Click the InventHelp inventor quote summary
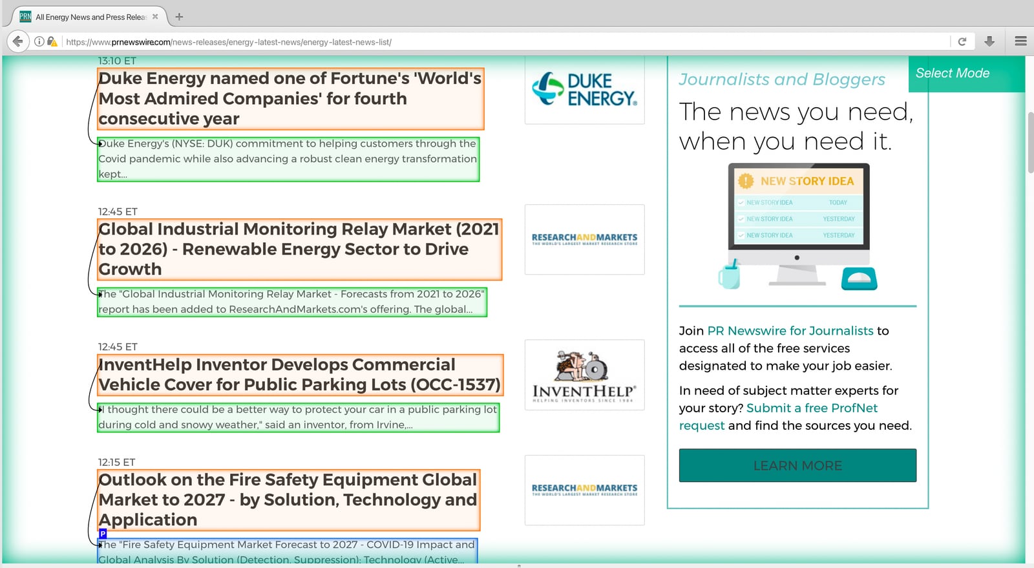This screenshot has width=1034, height=568. click(x=298, y=417)
